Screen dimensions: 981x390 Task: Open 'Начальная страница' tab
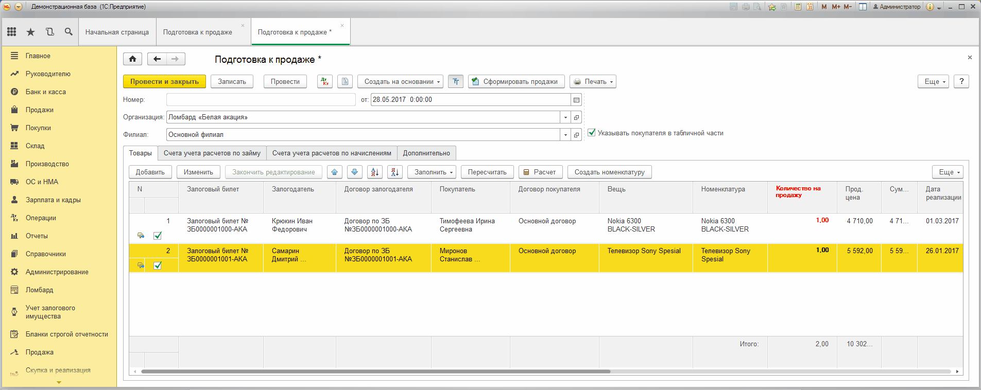pyautogui.click(x=117, y=32)
